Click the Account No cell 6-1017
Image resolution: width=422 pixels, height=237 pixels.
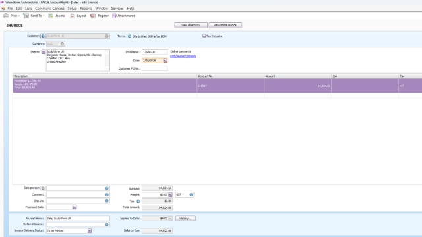230,86
